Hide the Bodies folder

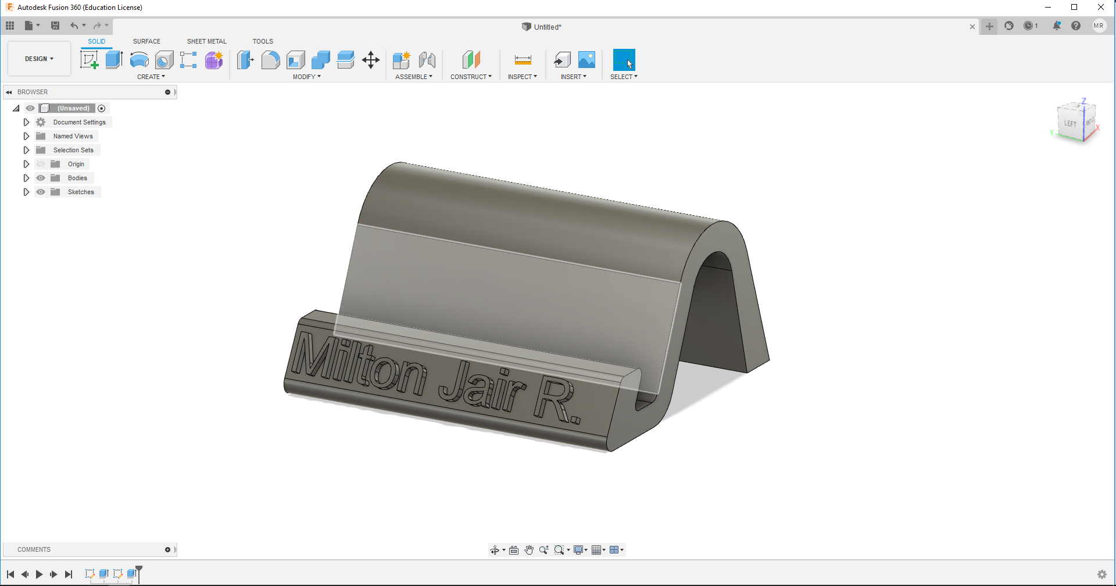click(x=41, y=178)
